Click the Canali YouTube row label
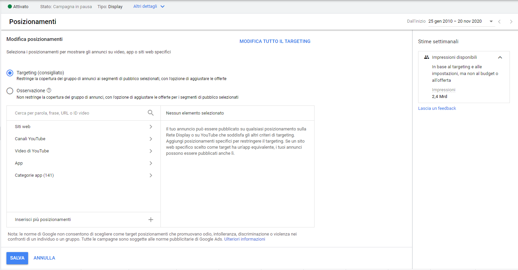 (x=30, y=139)
